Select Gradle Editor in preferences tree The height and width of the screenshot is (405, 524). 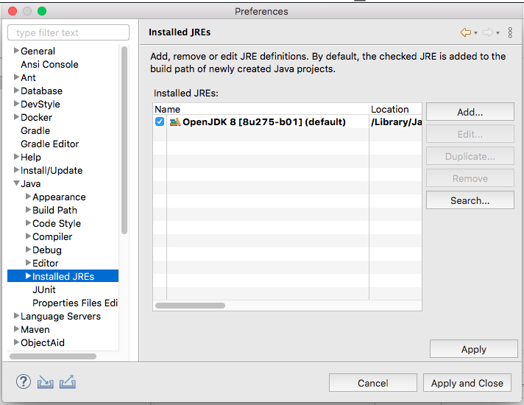[x=49, y=144]
